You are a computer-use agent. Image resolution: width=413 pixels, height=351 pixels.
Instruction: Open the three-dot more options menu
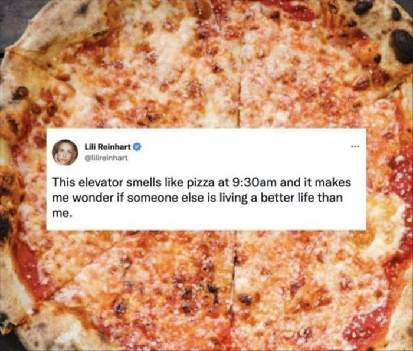355,146
